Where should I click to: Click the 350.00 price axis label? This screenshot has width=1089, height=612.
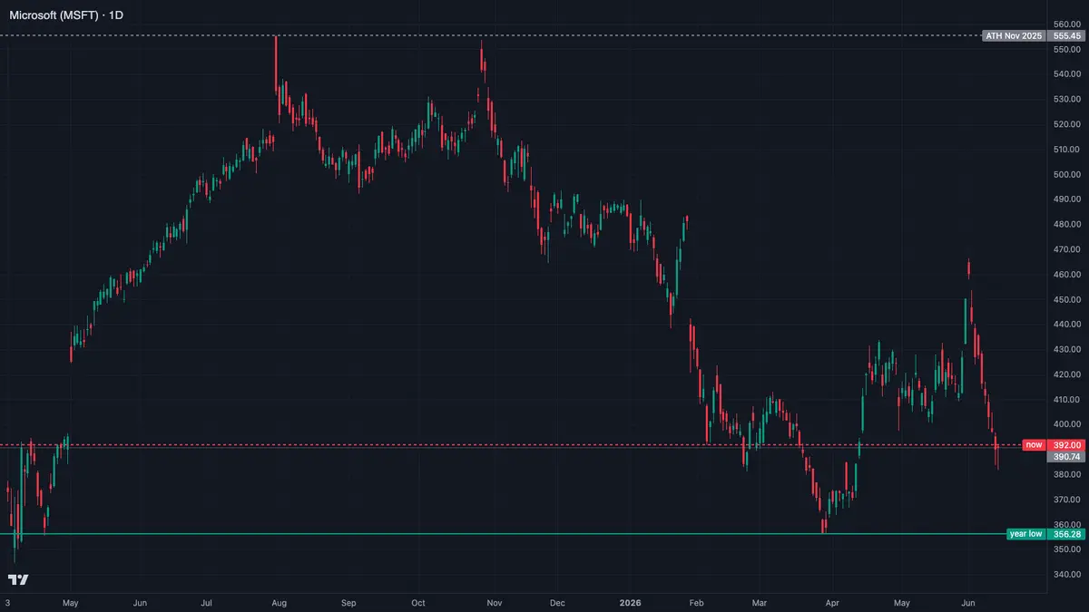[1067, 549]
